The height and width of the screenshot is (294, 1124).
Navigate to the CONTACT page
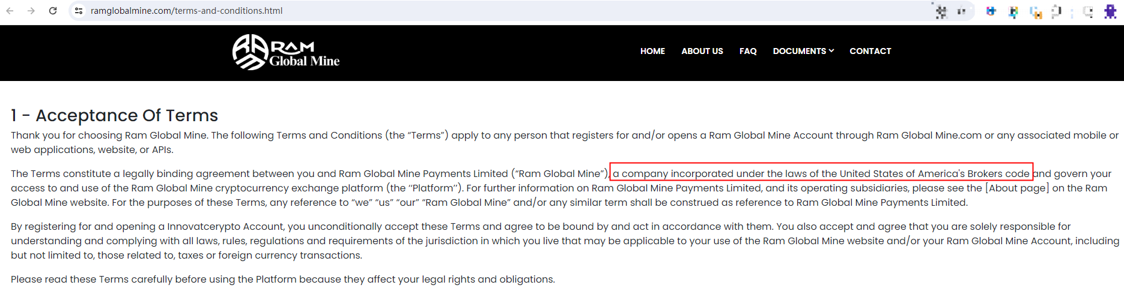[870, 51]
